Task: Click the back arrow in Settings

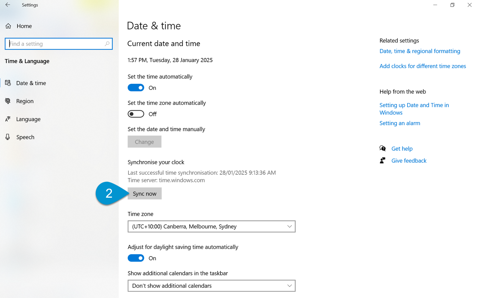Action: click(x=8, y=5)
